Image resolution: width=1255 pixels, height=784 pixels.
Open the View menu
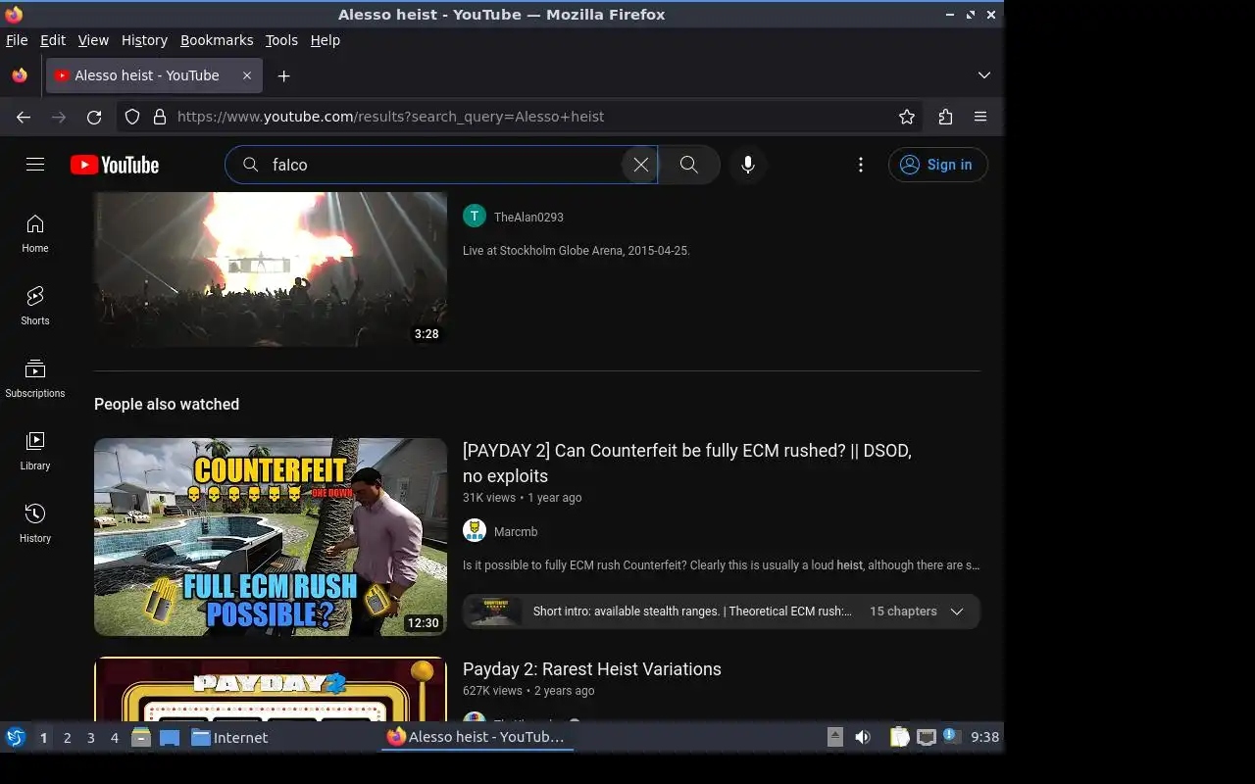click(93, 40)
